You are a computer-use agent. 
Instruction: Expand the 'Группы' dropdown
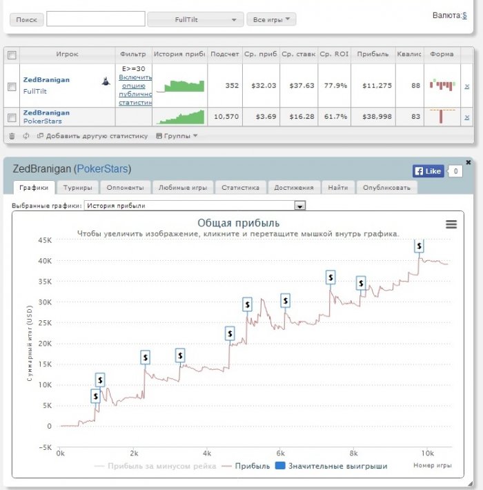[177, 136]
